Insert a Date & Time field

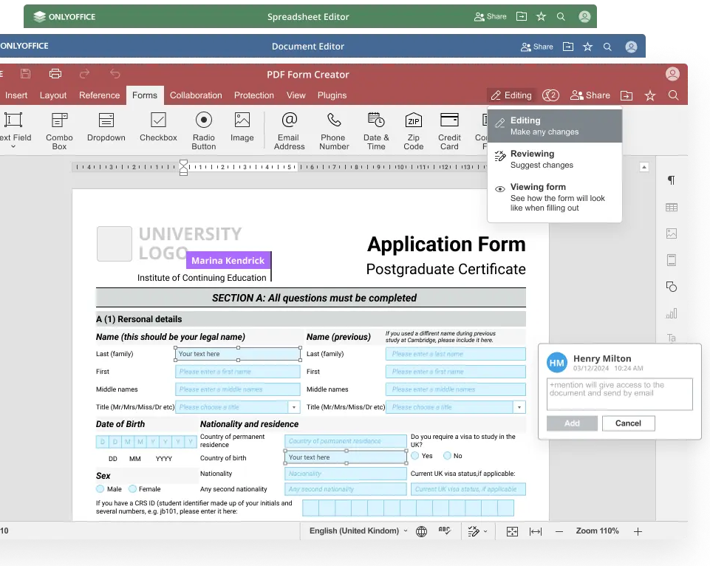tap(376, 131)
